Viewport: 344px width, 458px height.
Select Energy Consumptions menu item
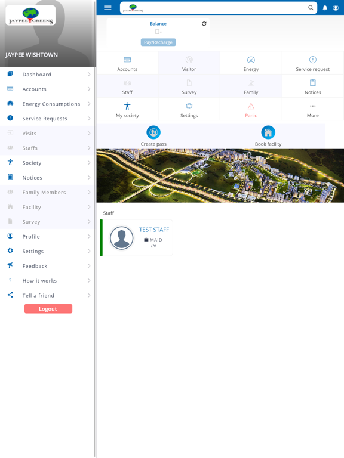click(x=47, y=104)
